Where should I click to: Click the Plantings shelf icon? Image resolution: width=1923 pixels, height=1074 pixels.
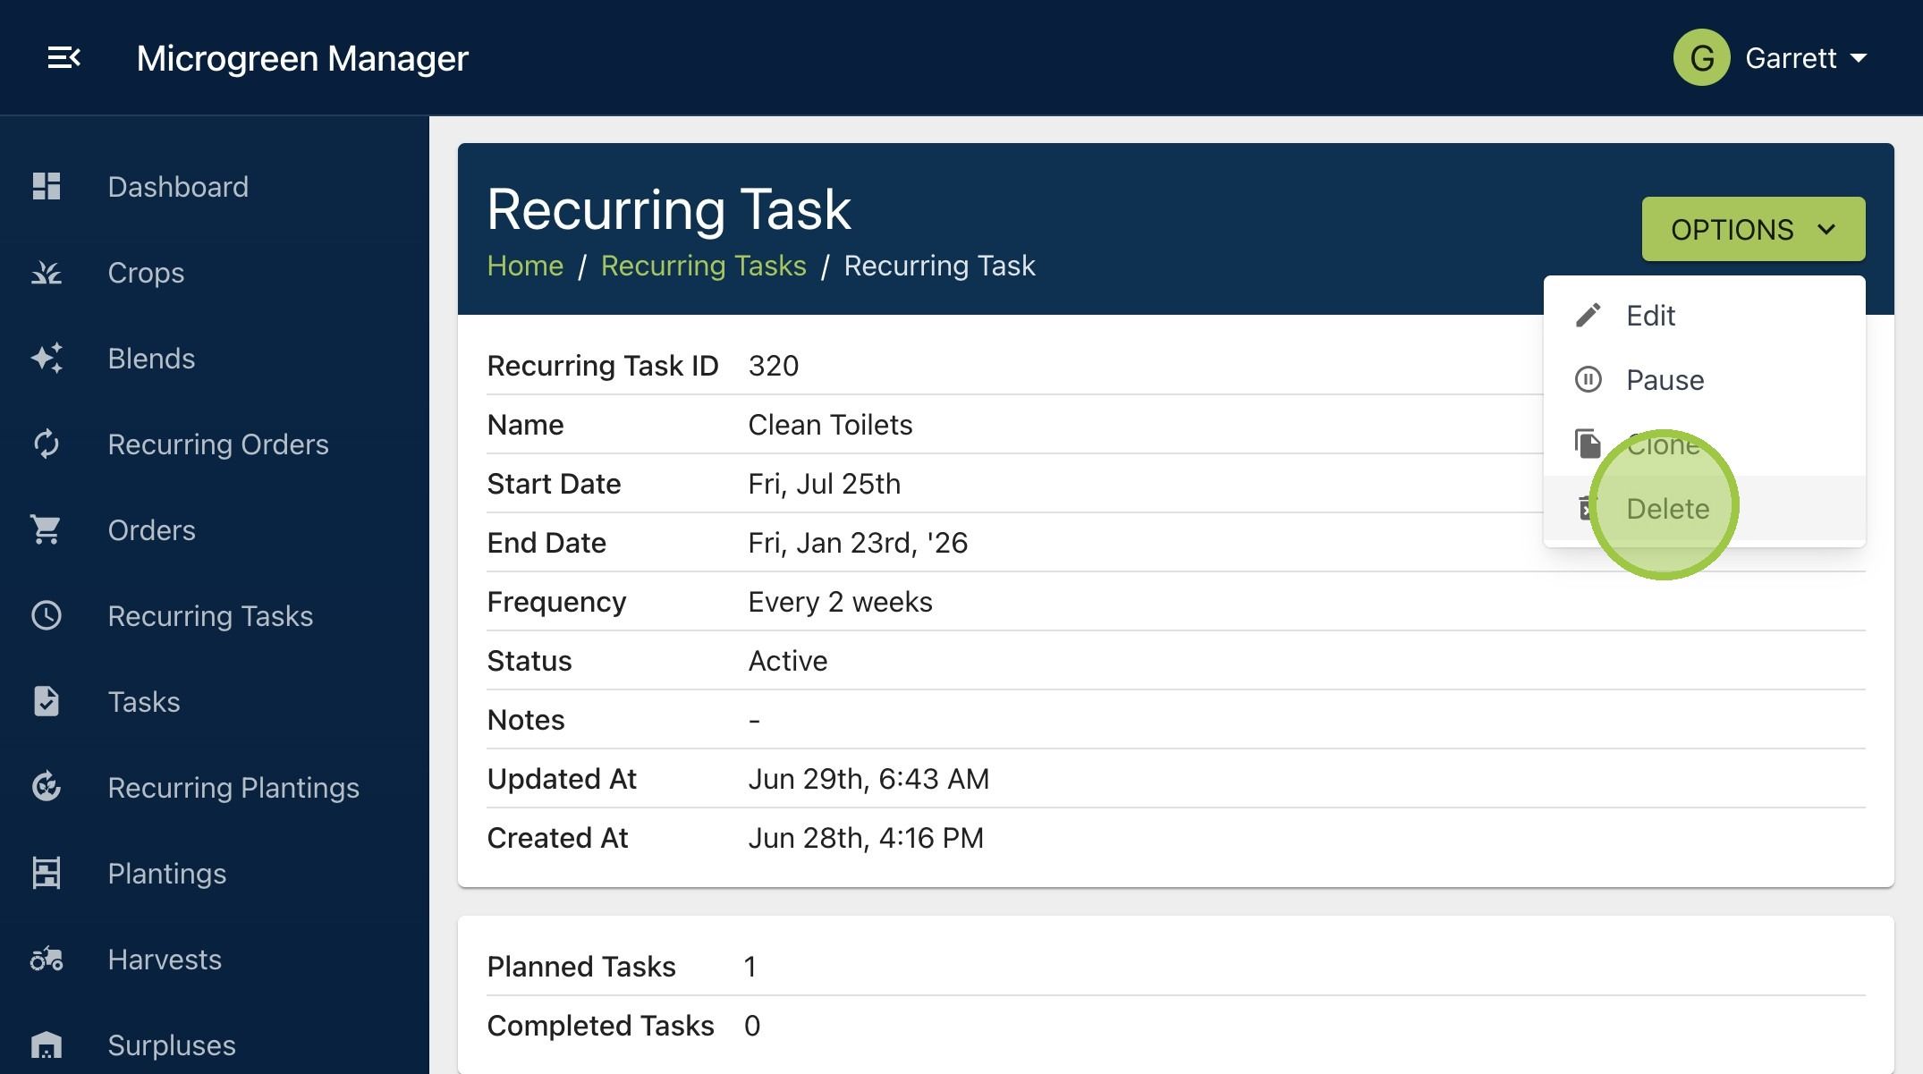(x=47, y=873)
